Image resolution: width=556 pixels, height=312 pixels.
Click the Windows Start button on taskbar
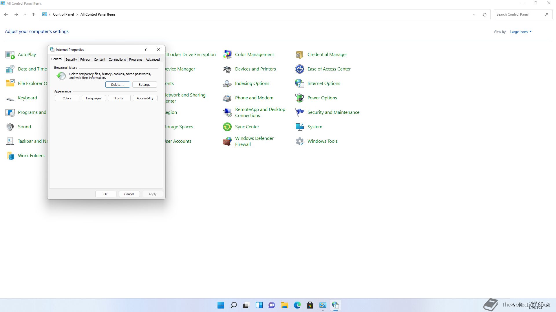click(221, 305)
